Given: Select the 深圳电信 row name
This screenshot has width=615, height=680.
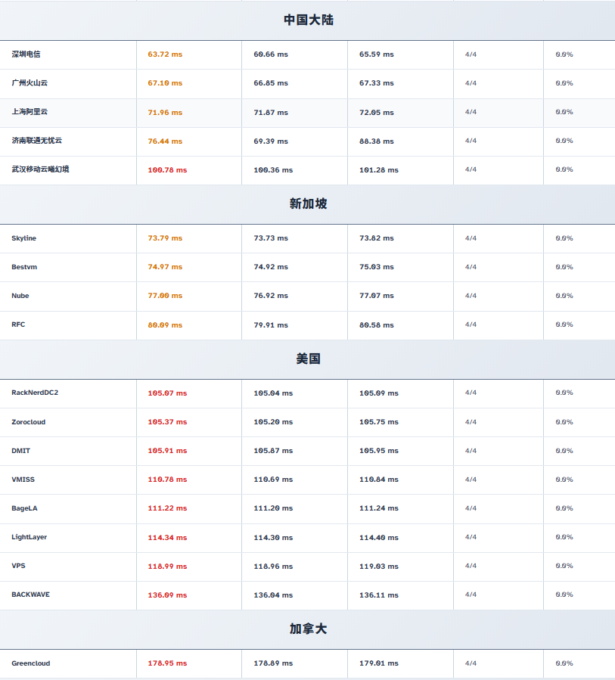Looking at the screenshot, I should tap(26, 54).
